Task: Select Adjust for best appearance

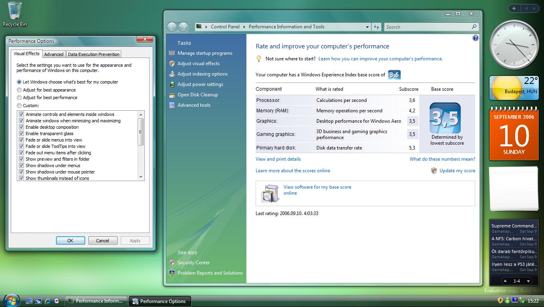Action: [19, 90]
